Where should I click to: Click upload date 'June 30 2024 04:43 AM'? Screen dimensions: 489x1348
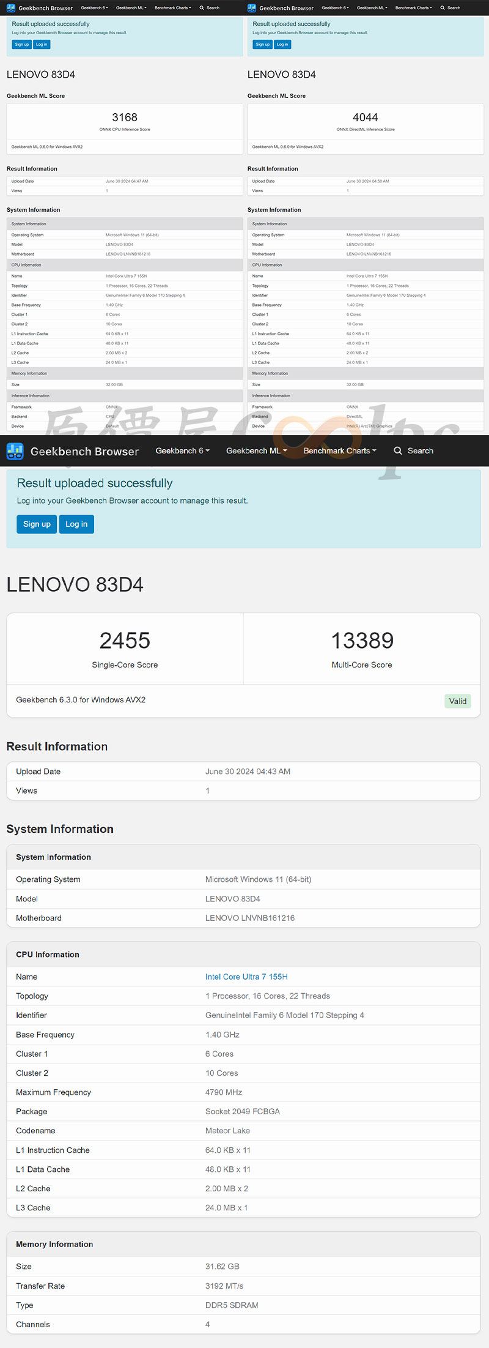248,772
